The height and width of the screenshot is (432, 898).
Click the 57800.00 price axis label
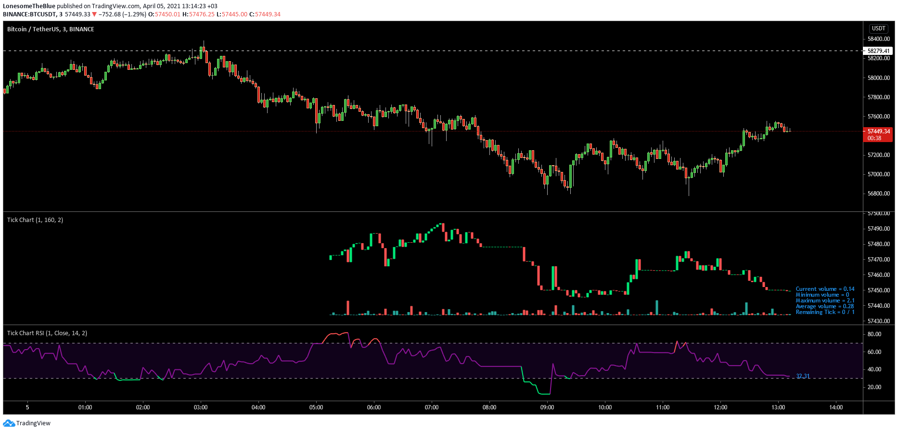pyautogui.click(x=879, y=97)
